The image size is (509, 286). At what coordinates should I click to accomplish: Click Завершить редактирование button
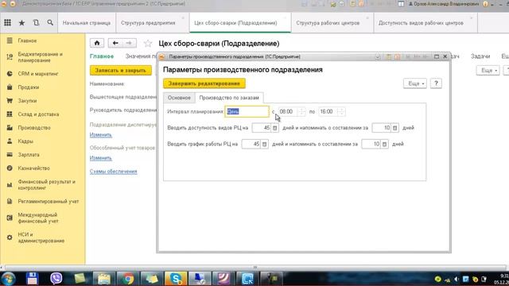pyautogui.click(x=204, y=83)
